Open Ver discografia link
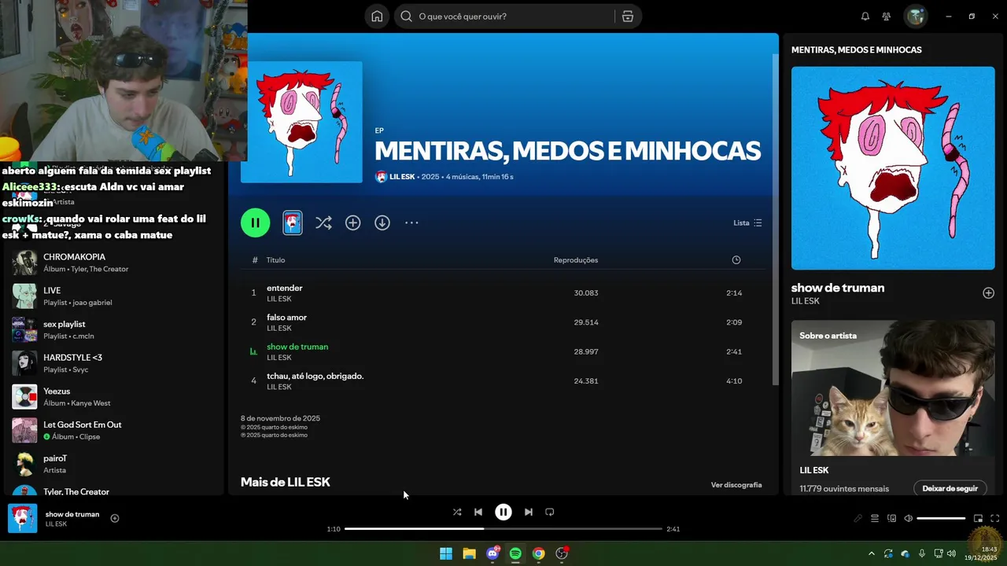1007x566 pixels. pos(736,485)
